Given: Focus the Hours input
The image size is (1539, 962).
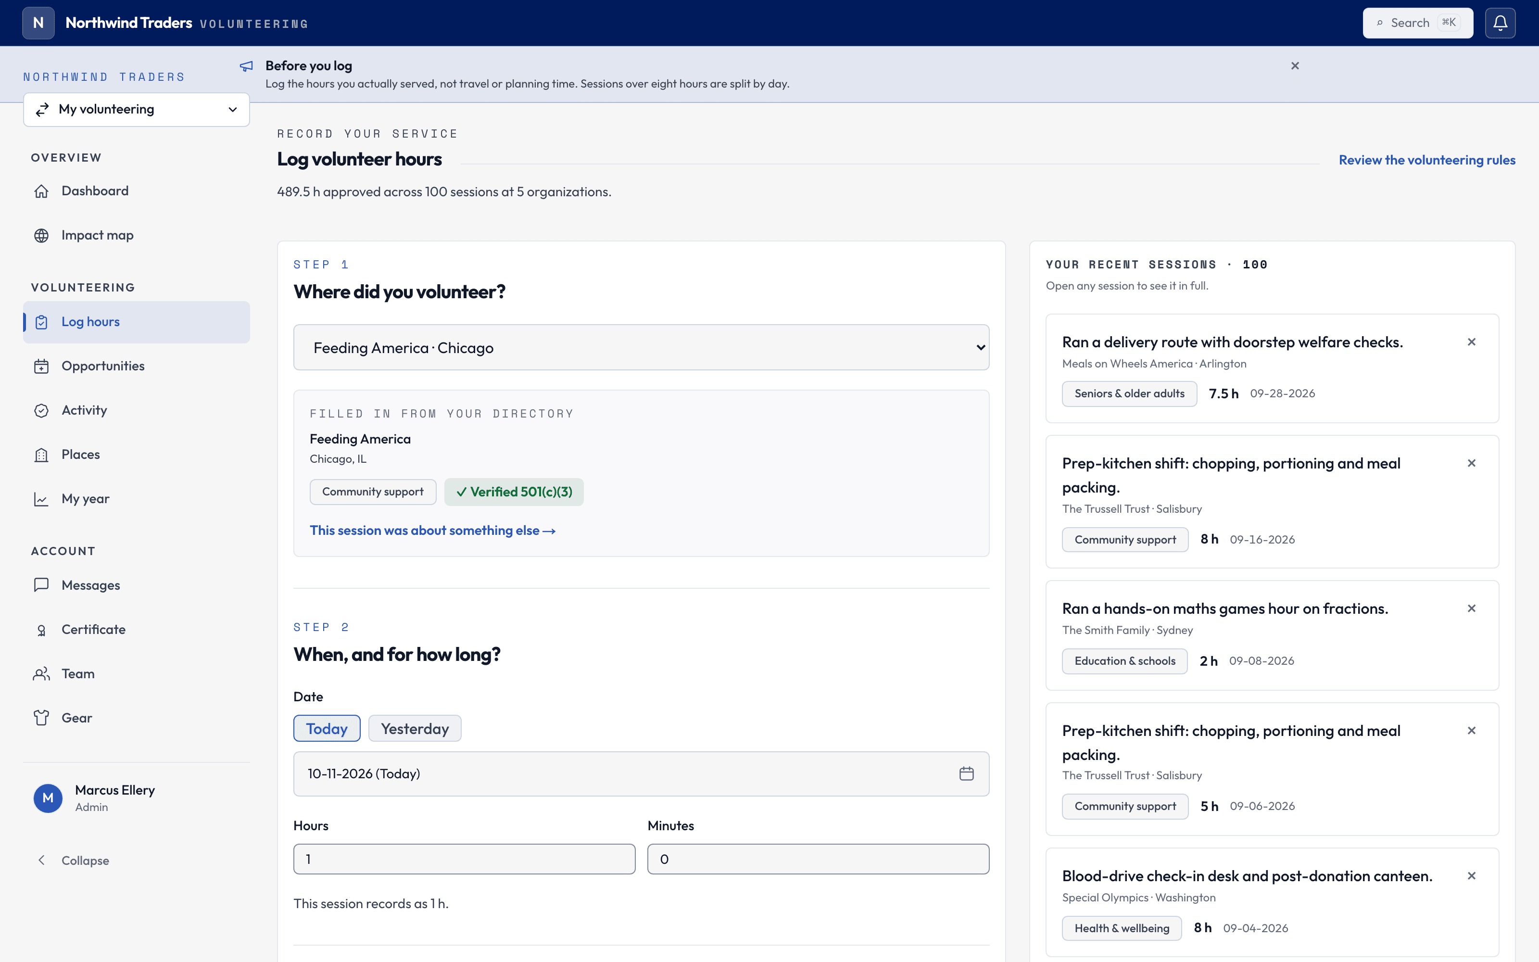Looking at the screenshot, I should tap(464, 859).
